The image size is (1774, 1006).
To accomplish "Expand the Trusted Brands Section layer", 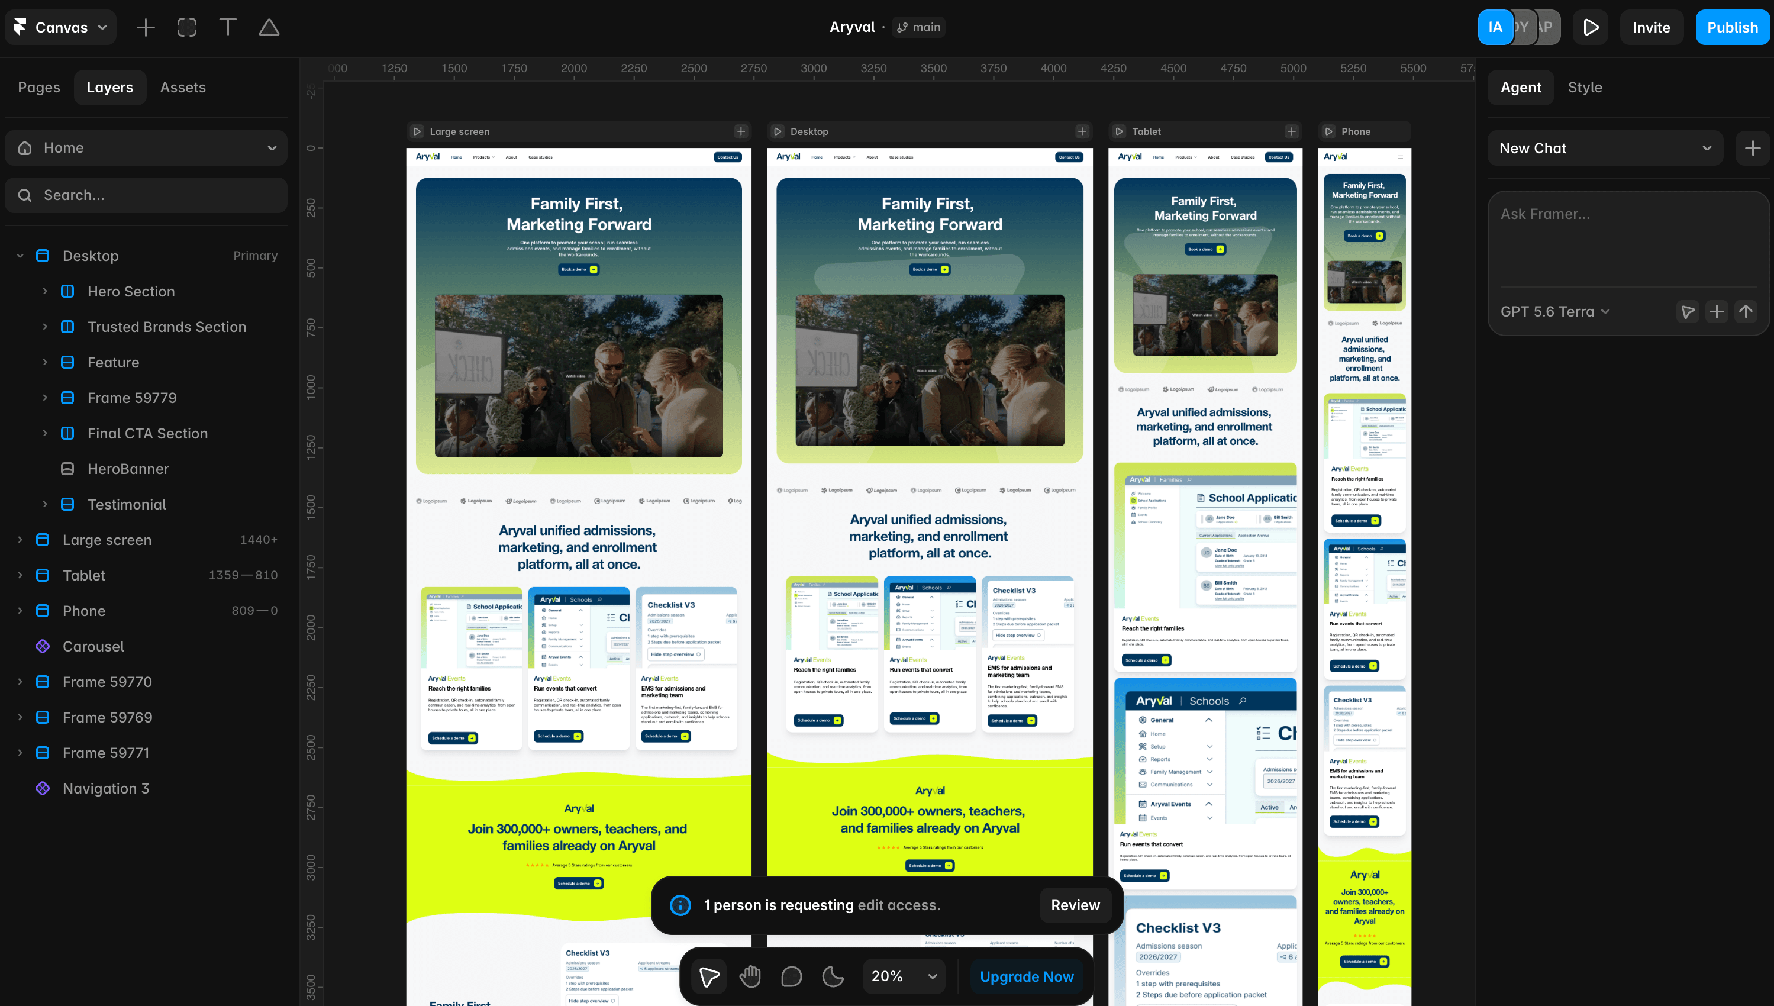I will pyautogui.click(x=45, y=327).
